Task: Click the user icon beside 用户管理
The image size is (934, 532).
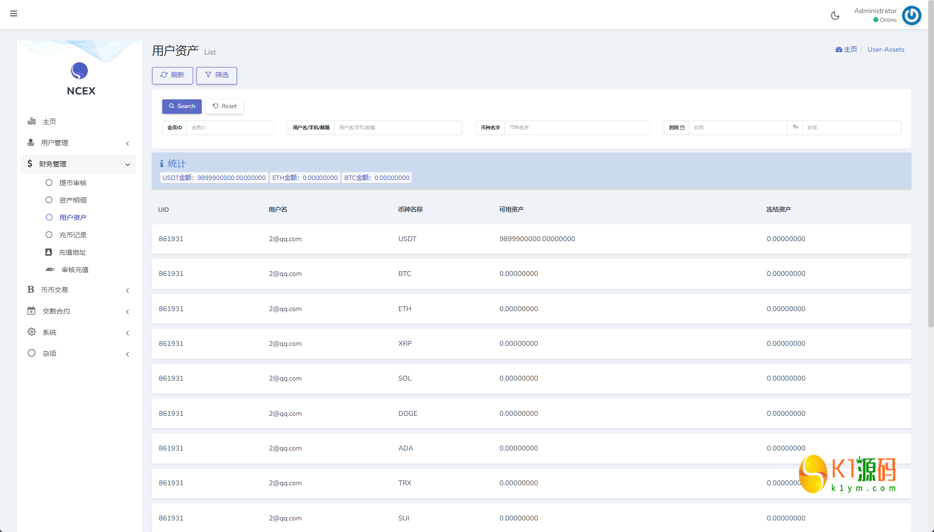Action: click(31, 142)
